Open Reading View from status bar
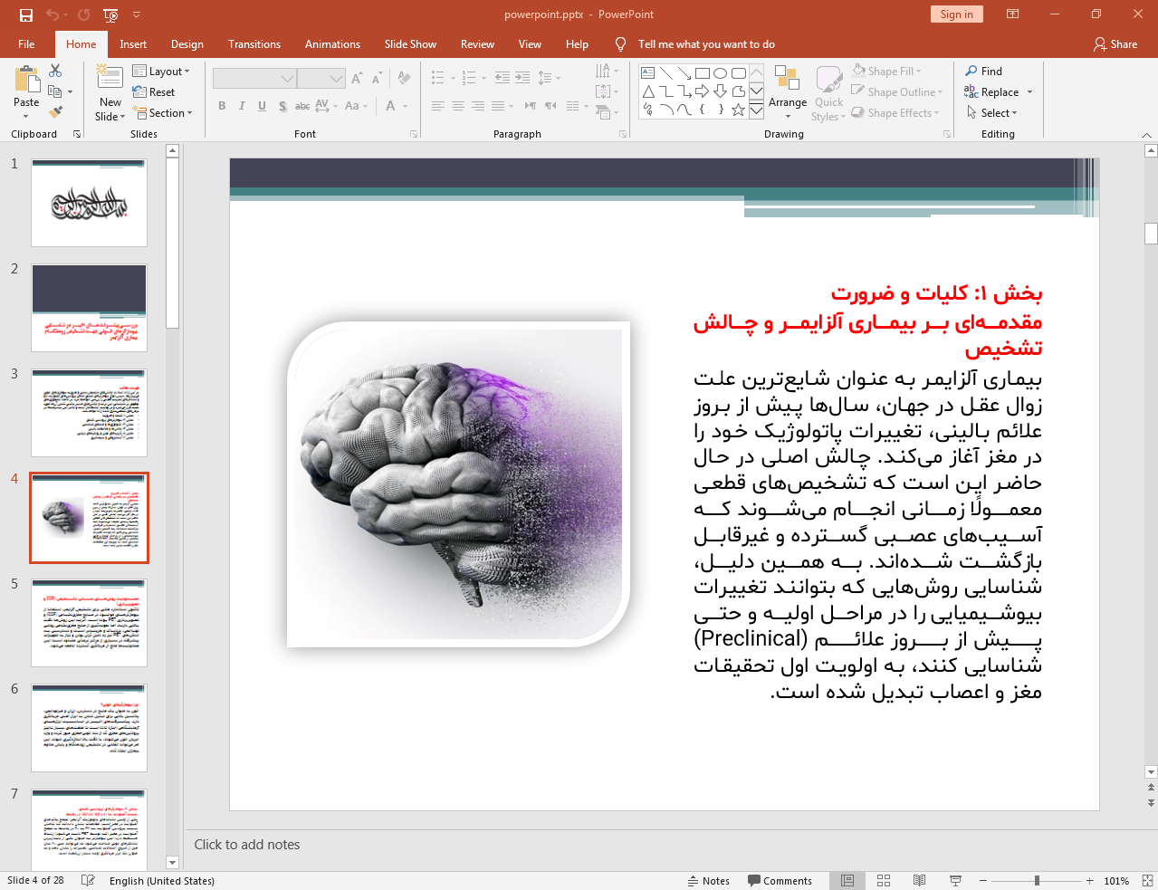 pos(919,881)
